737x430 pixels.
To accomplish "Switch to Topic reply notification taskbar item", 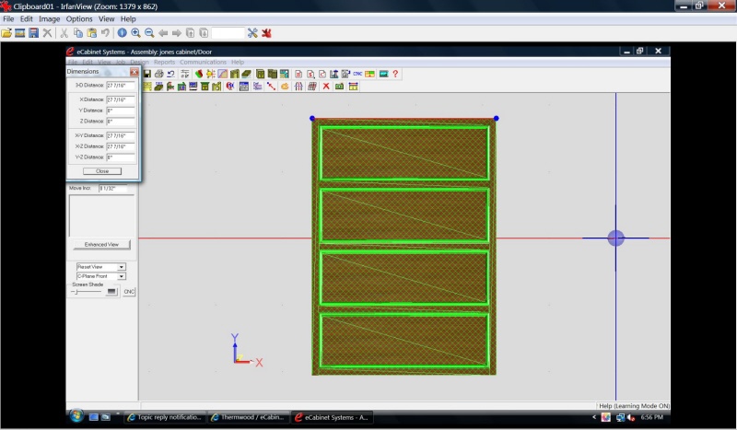I will [x=165, y=417].
